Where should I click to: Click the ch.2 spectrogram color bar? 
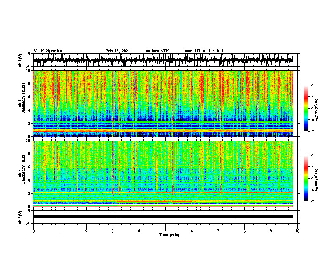(x=306, y=178)
